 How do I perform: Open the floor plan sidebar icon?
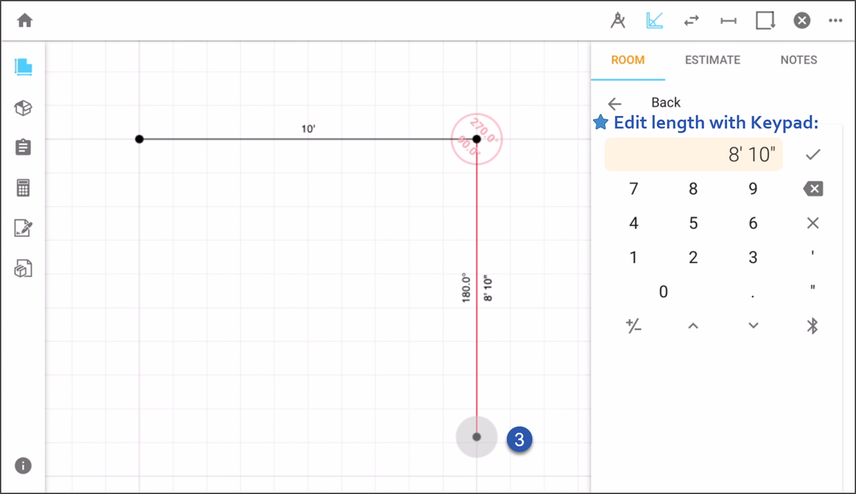[23, 67]
